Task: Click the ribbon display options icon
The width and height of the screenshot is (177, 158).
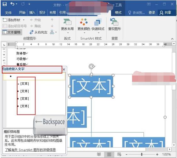Action: coord(149,4)
